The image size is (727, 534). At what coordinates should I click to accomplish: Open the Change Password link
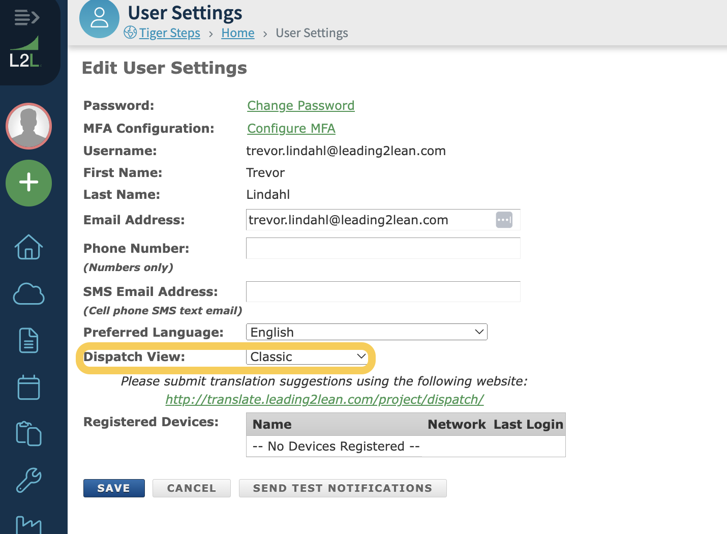[300, 105]
